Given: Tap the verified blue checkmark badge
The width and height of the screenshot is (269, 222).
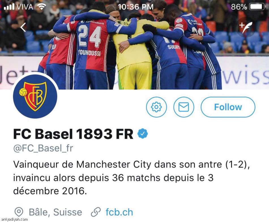Looking at the screenshot, I should click(x=142, y=134).
